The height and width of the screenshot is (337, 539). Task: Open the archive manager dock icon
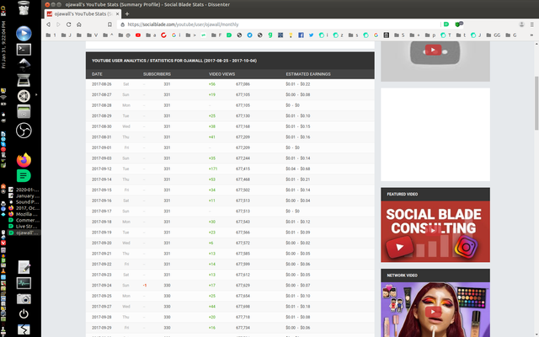pos(24,112)
